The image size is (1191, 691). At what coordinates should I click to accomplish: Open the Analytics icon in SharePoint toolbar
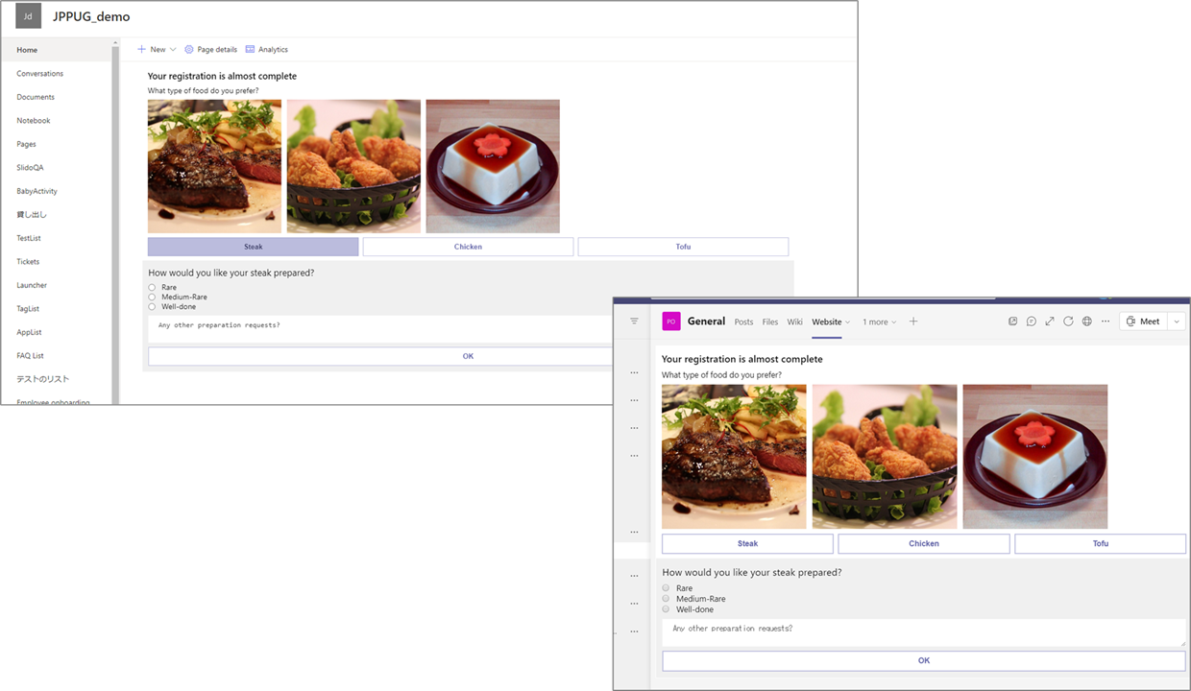pyautogui.click(x=250, y=49)
